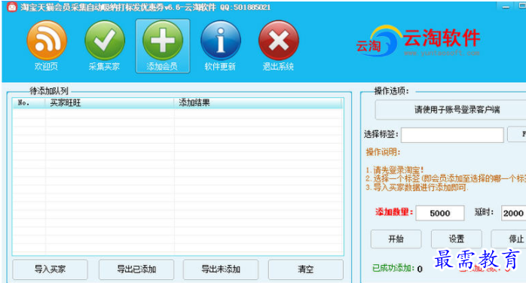Viewport: 526px width, 283px height.
Task: Click the 导出已添加 button
Action: tap(136, 269)
